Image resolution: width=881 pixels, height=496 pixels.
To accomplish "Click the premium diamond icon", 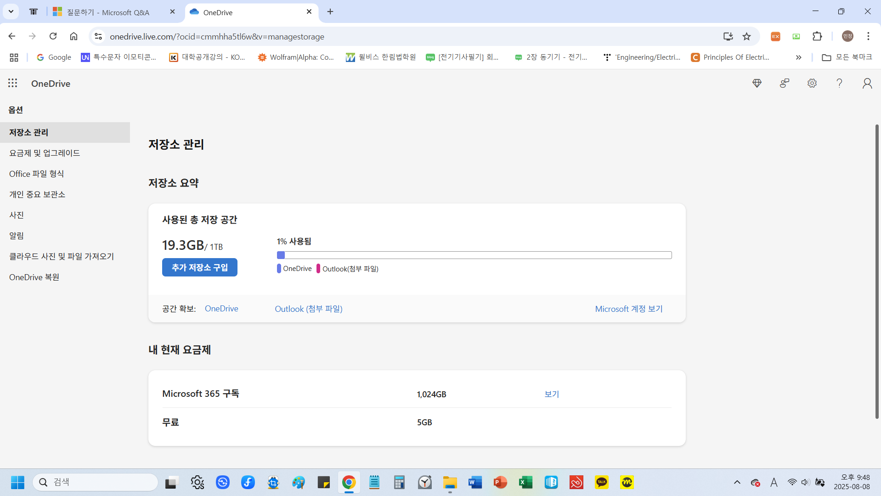I will (x=757, y=83).
